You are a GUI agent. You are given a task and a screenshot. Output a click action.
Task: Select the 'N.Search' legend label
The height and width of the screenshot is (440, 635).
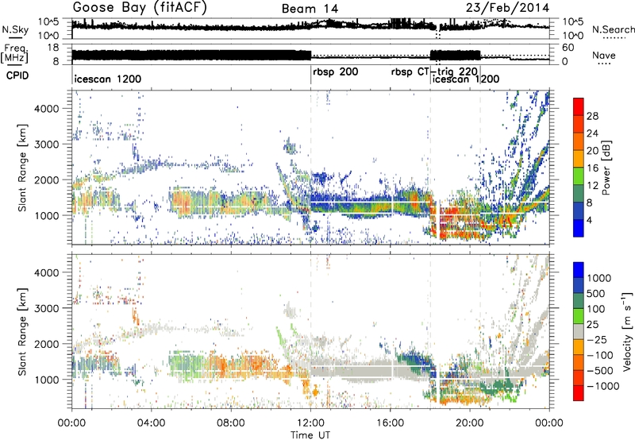click(x=613, y=29)
